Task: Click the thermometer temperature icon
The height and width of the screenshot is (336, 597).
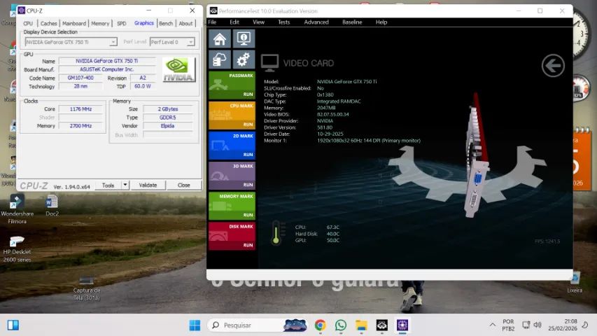Action: 276,232
